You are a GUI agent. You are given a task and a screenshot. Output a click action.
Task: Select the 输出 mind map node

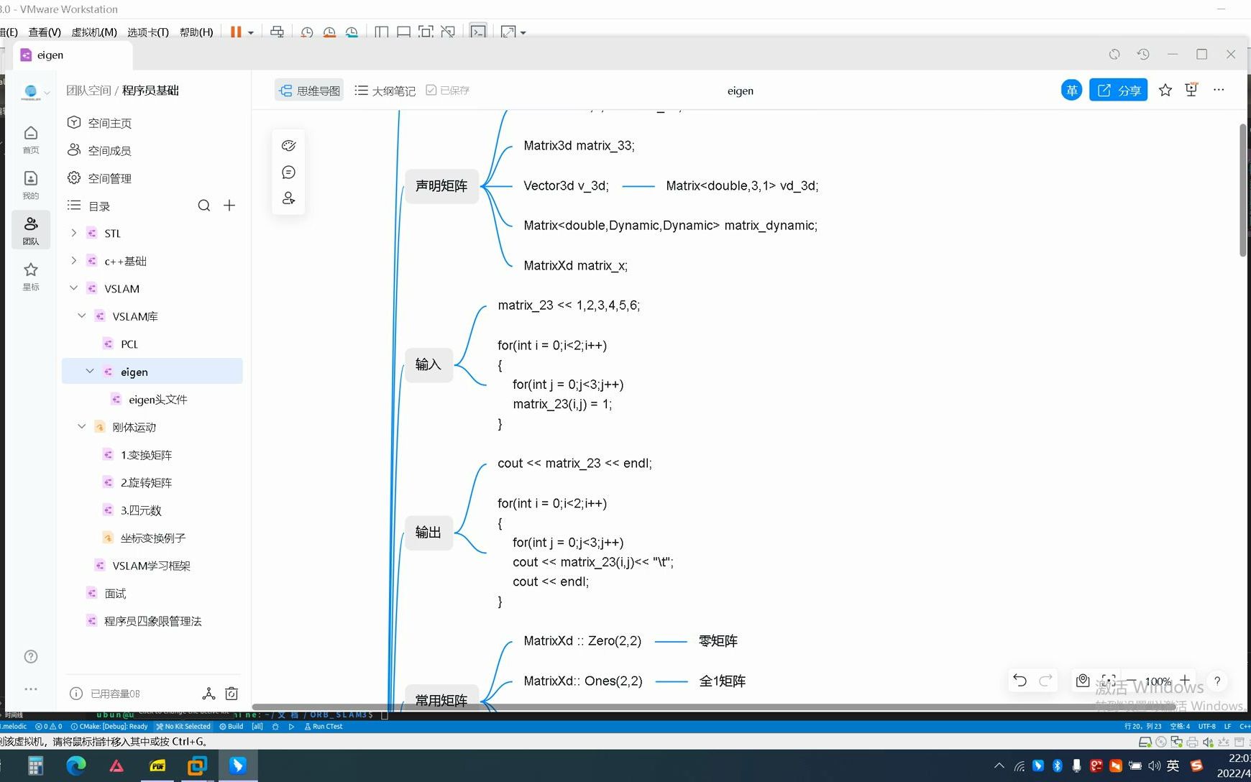[429, 533]
